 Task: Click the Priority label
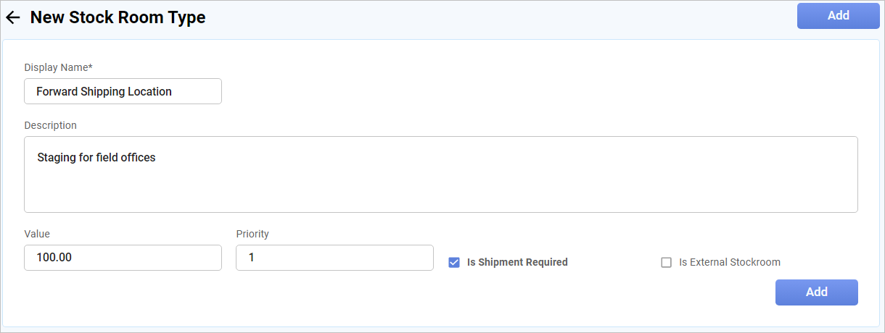[x=252, y=234]
